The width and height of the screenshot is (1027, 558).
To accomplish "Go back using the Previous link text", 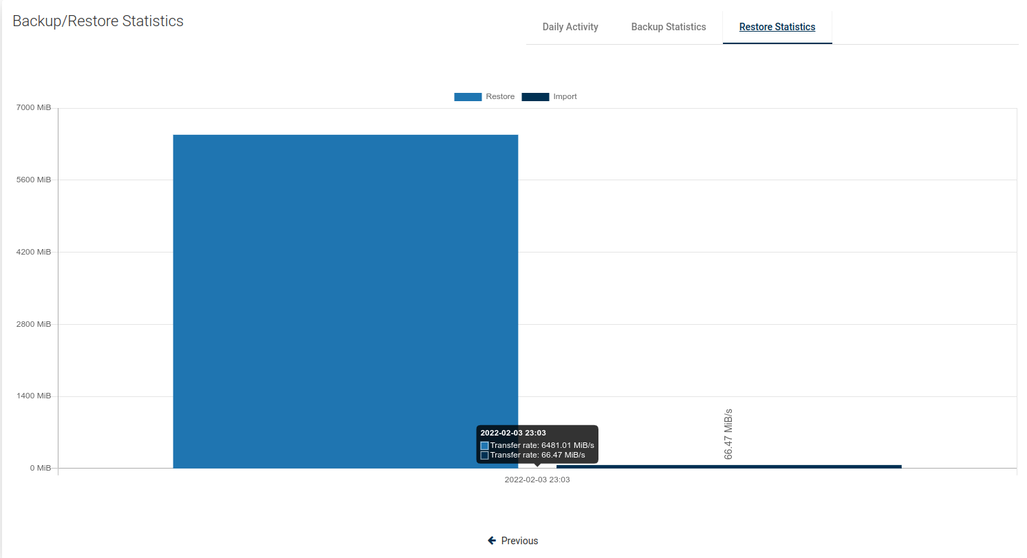I will click(x=519, y=541).
